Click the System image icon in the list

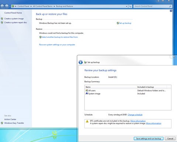tap(87, 93)
